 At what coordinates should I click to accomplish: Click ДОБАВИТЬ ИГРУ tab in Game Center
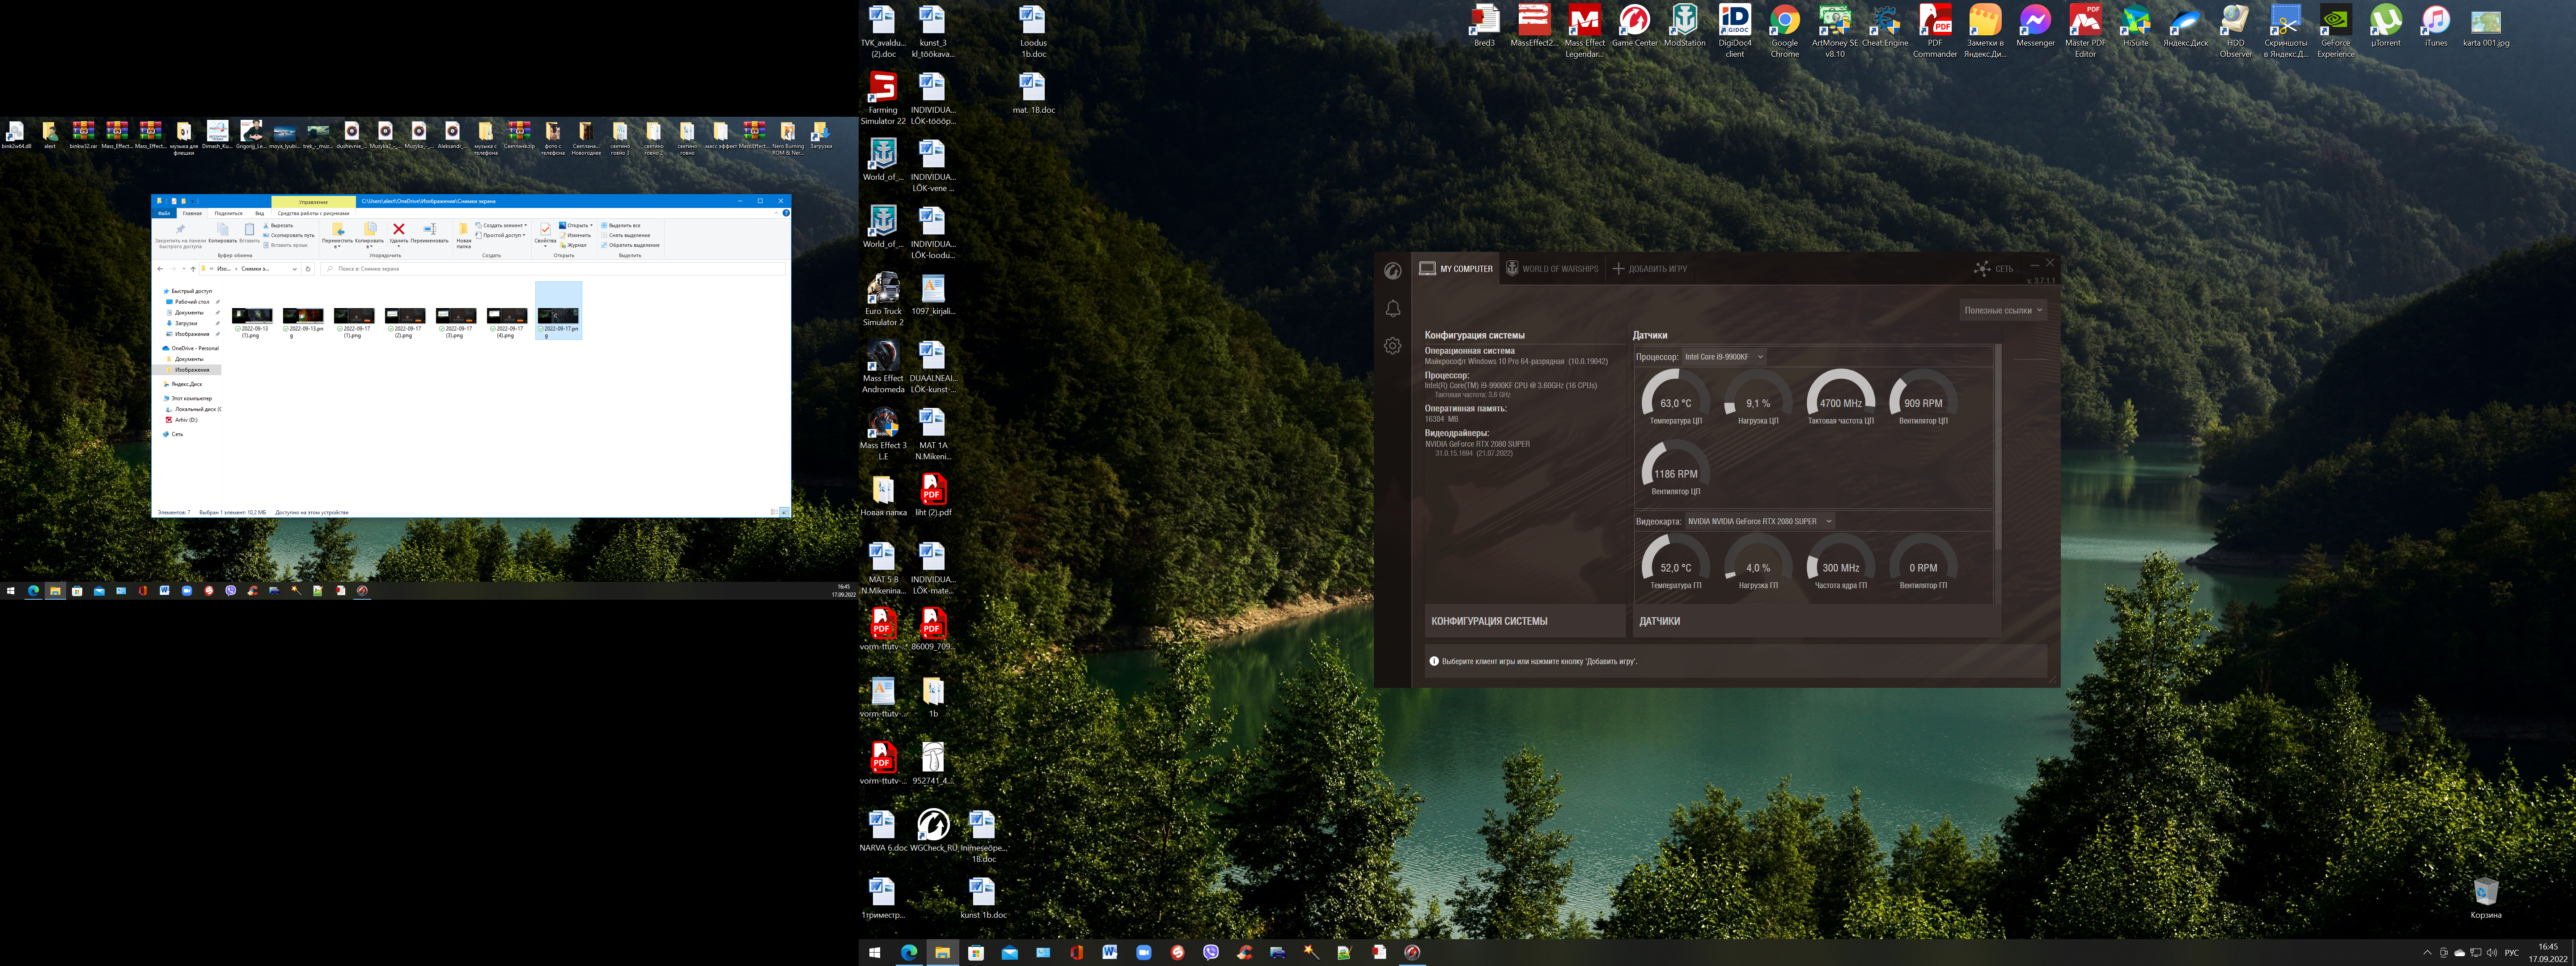click(x=1649, y=268)
